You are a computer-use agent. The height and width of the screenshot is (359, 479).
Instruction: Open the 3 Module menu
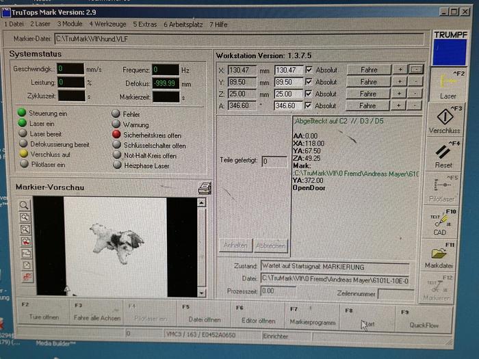click(70, 24)
